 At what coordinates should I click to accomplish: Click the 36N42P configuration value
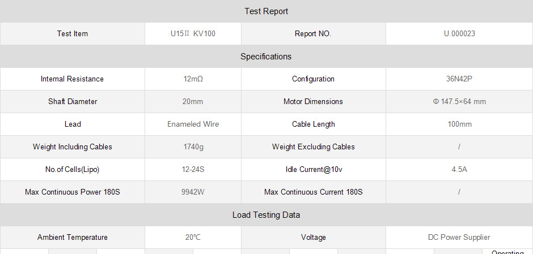point(459,79)
